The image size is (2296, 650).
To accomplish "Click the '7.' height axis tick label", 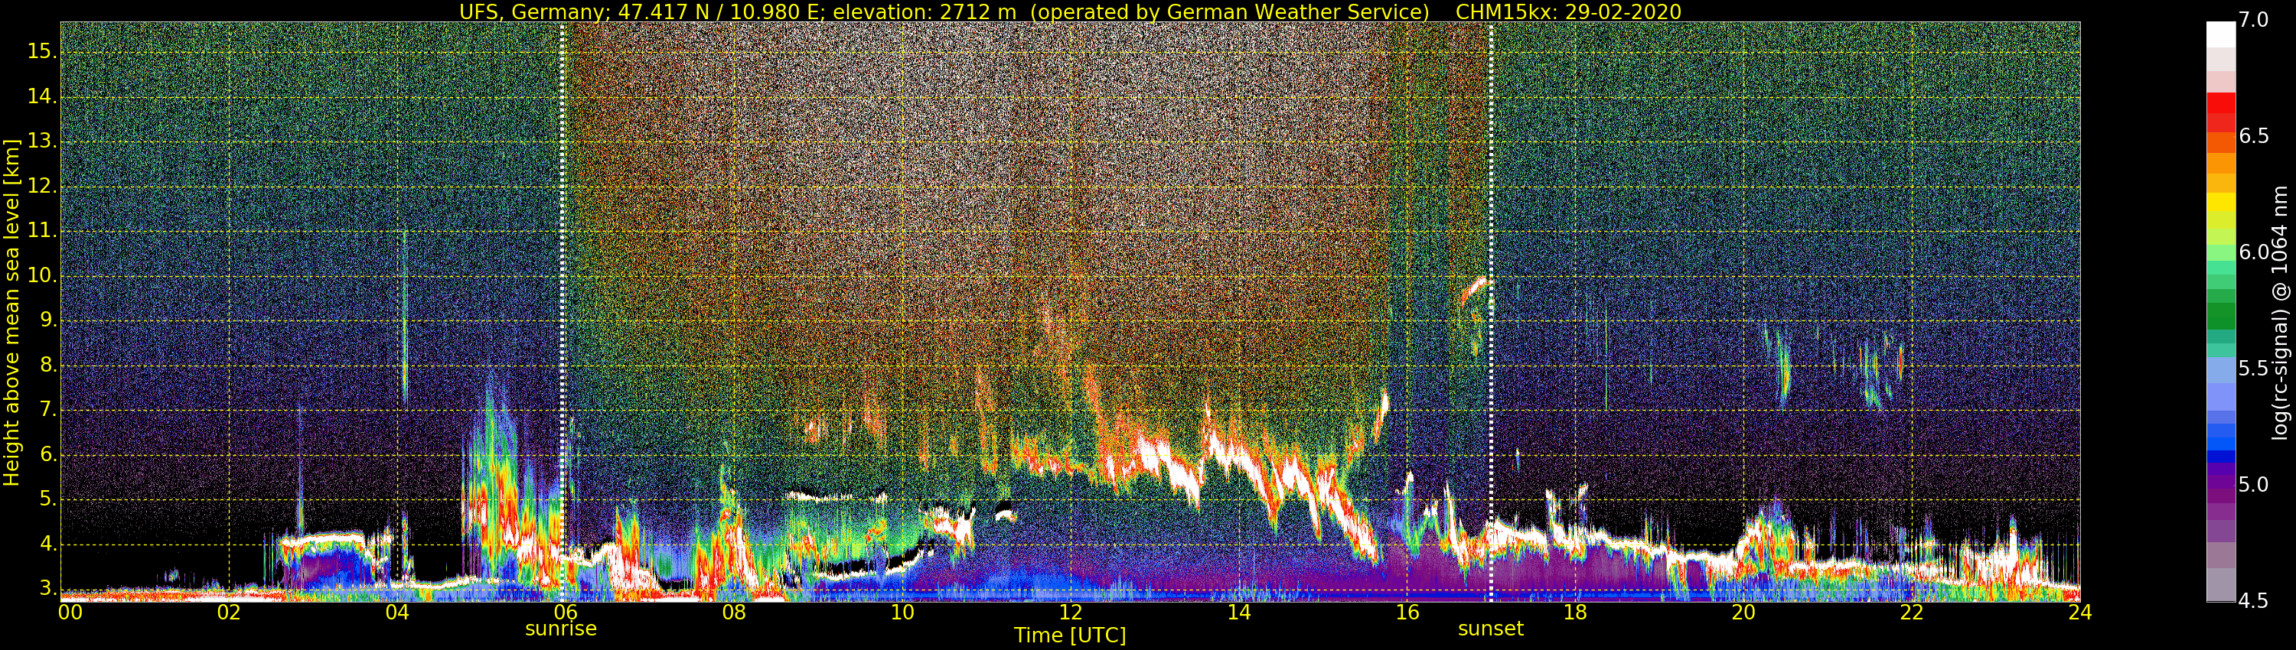I will coord(48,410).
